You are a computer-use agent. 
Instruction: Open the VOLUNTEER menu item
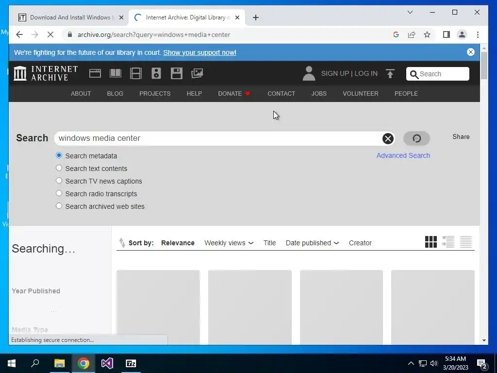(x=361, y=94)
